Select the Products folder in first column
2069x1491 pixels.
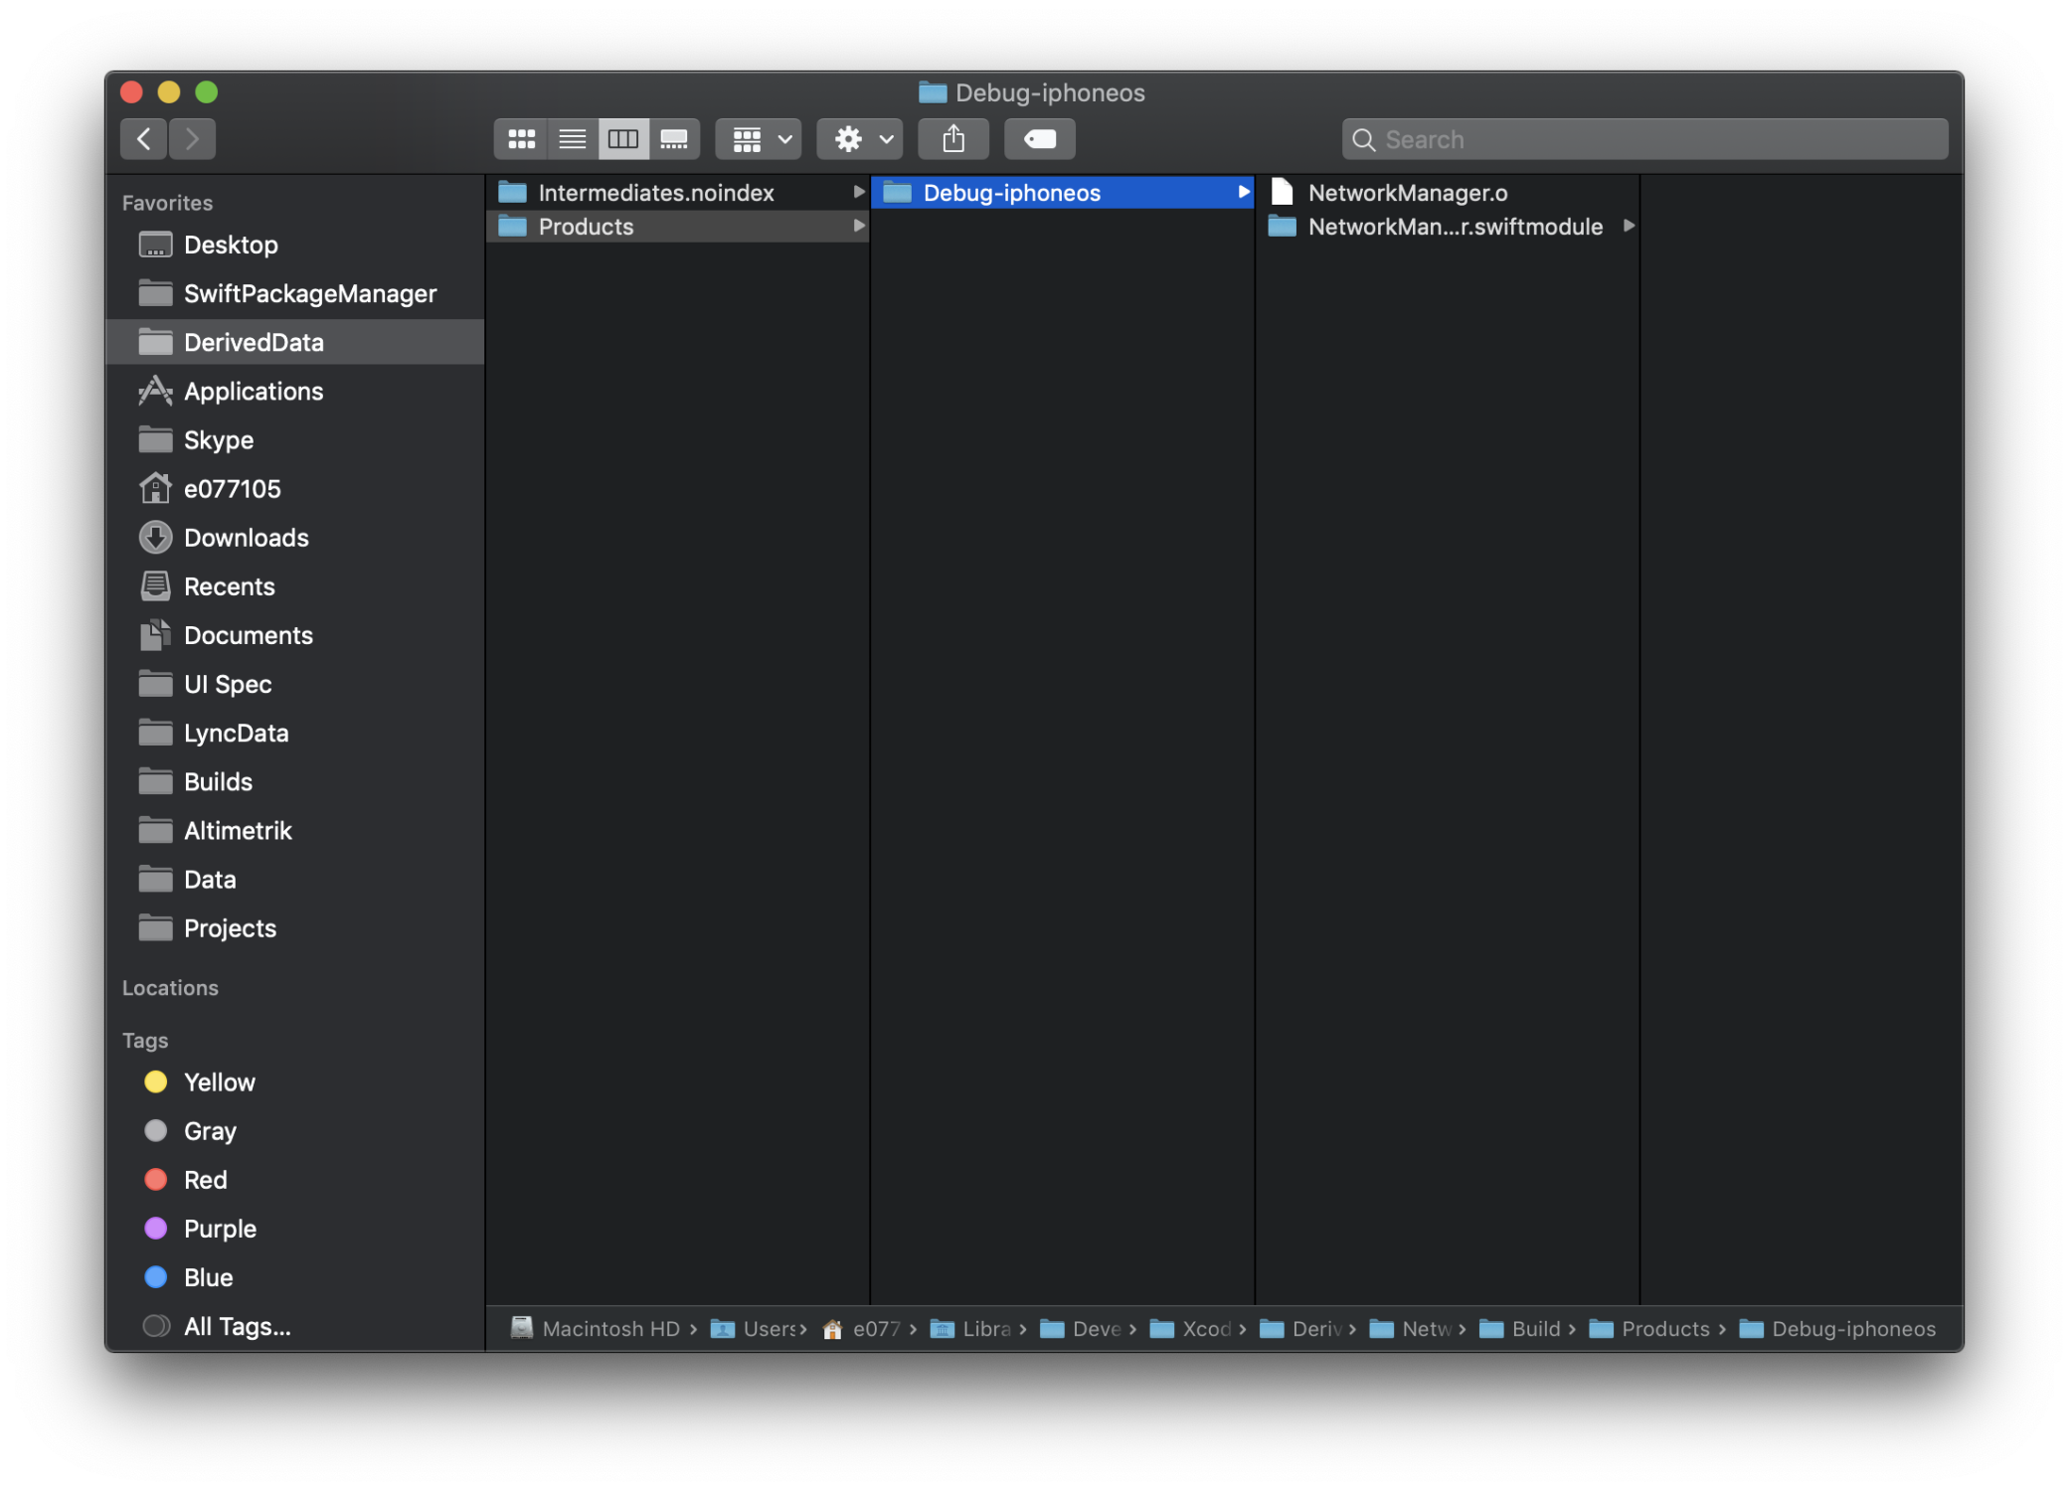click(x=586, y=227)
